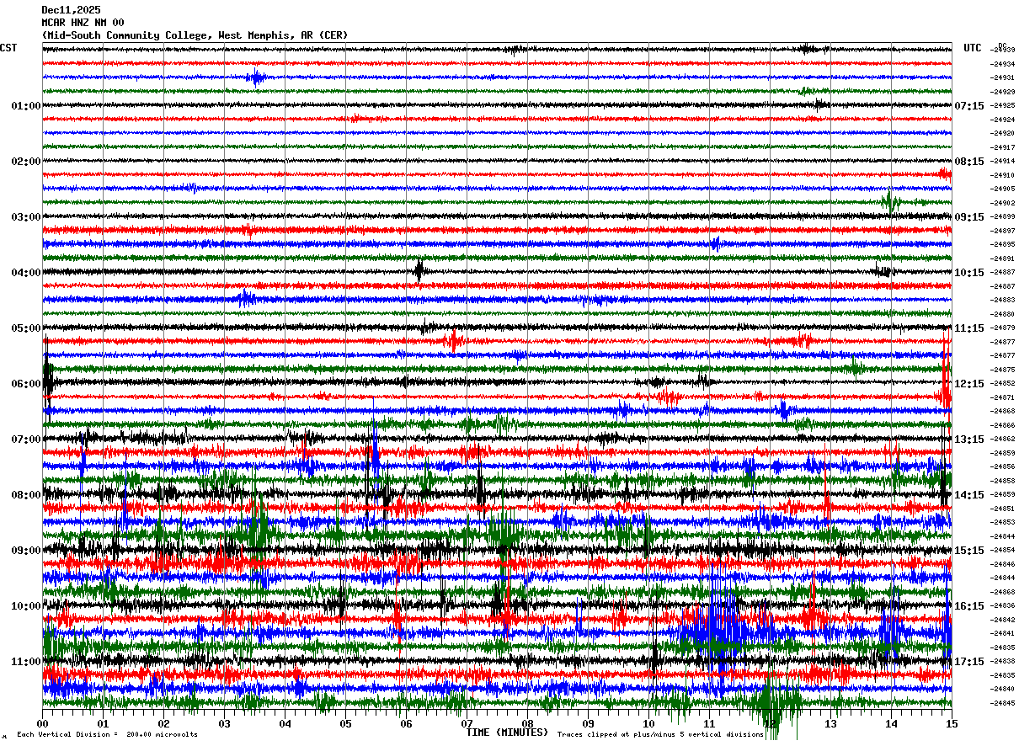
Task: Select minute tick label "01" on time axis
Action: (103, 723)
